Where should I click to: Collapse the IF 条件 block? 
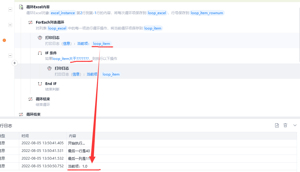[10, 56]
